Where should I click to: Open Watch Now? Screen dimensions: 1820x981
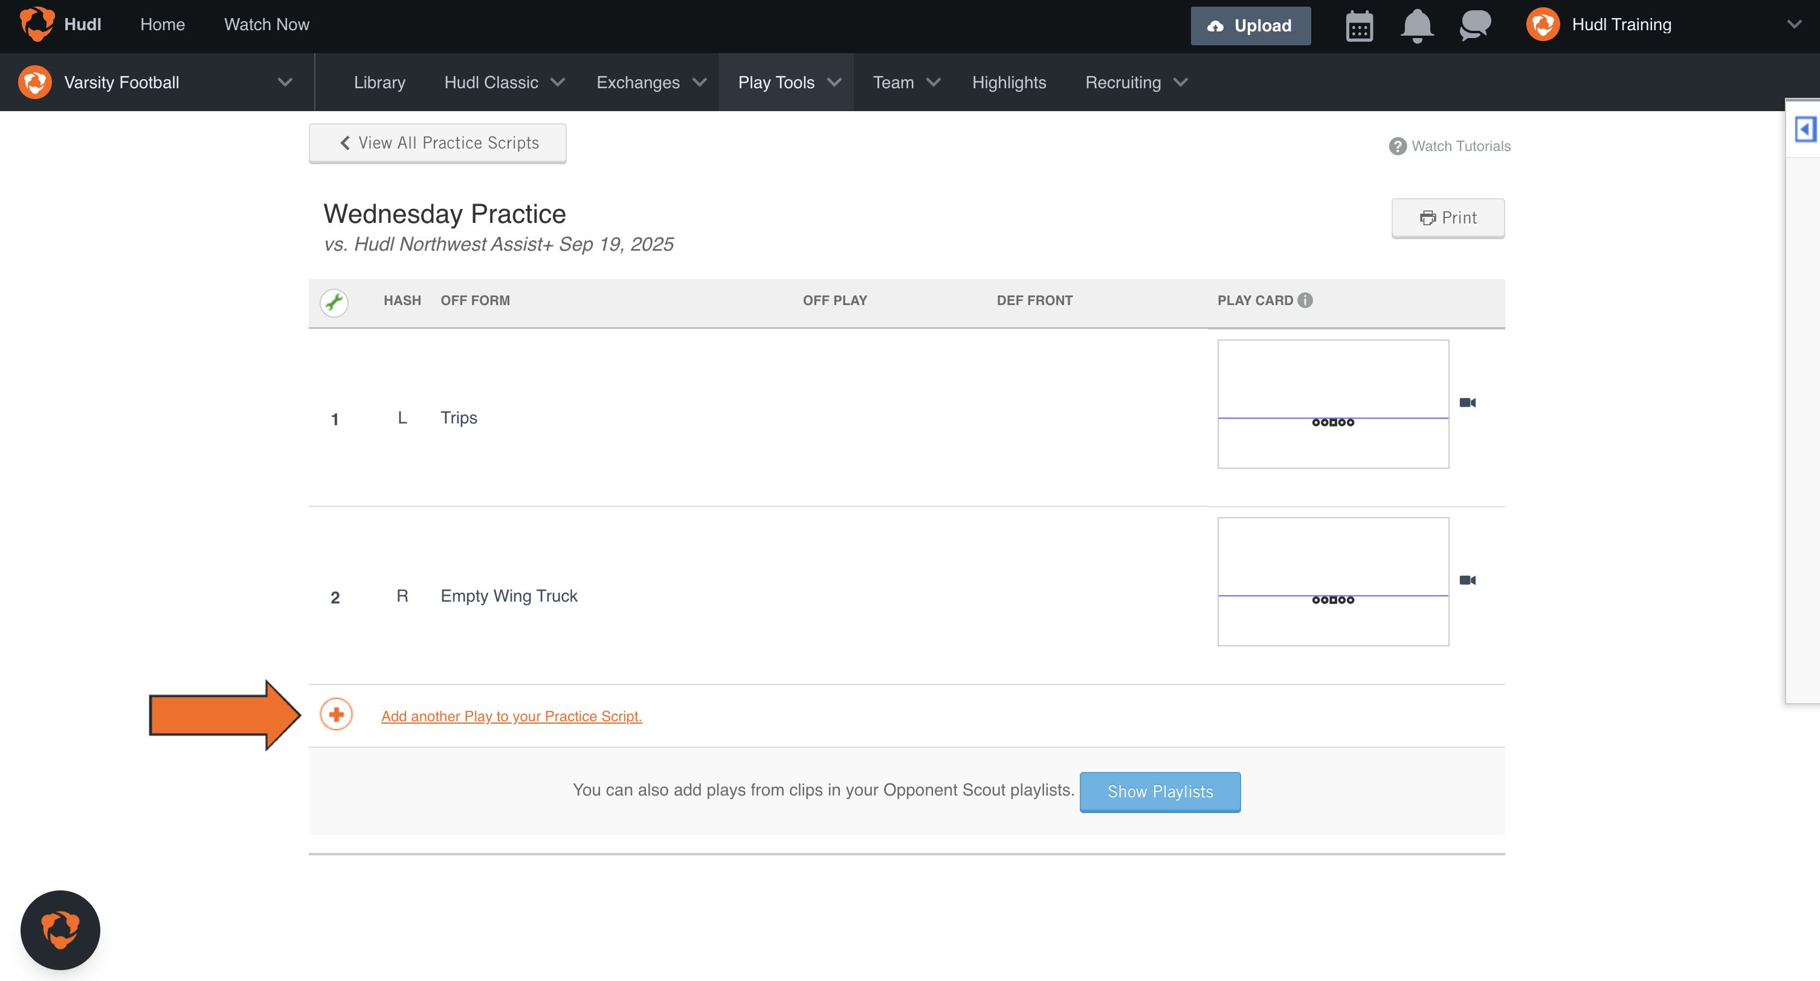click(x=266, y=25)
